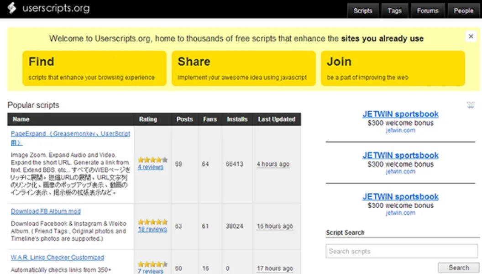Image resolution: width=482 pixels, height=274 pixels.
Task: Go to the Forums tab
Action: (x=427, y=11)
